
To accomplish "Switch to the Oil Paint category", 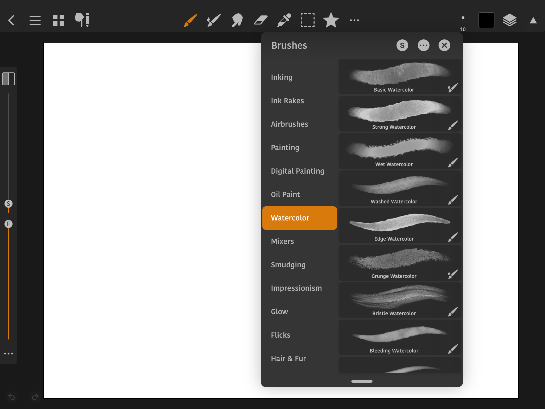I will click(x=285, y=194).
